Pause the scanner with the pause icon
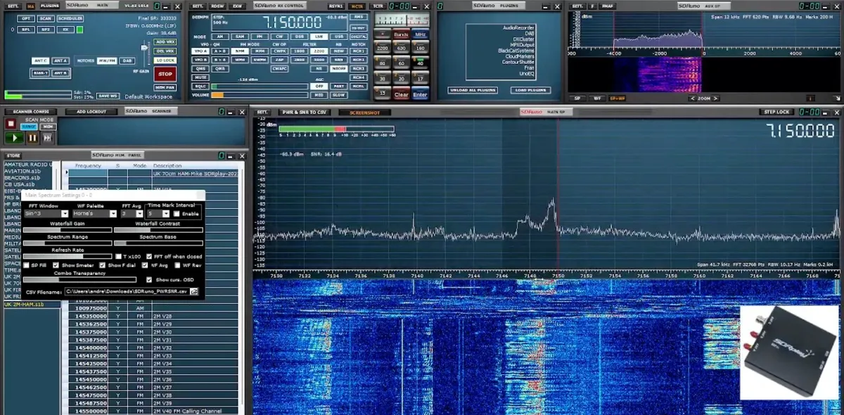This screenshot has width=844, height=415. point(32,139)
